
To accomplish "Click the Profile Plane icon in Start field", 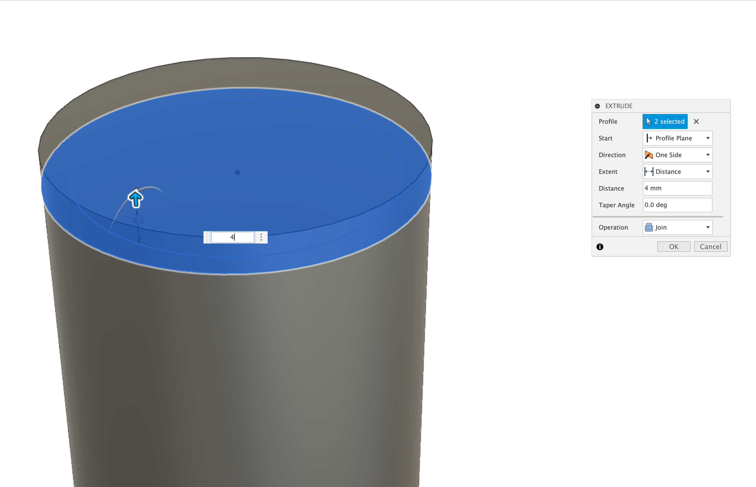I will (650, 138).
